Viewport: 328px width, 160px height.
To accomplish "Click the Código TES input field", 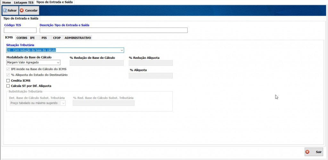I will [20, 30].
